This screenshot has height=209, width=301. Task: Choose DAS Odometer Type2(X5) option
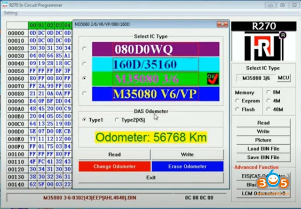click(130, 120)
